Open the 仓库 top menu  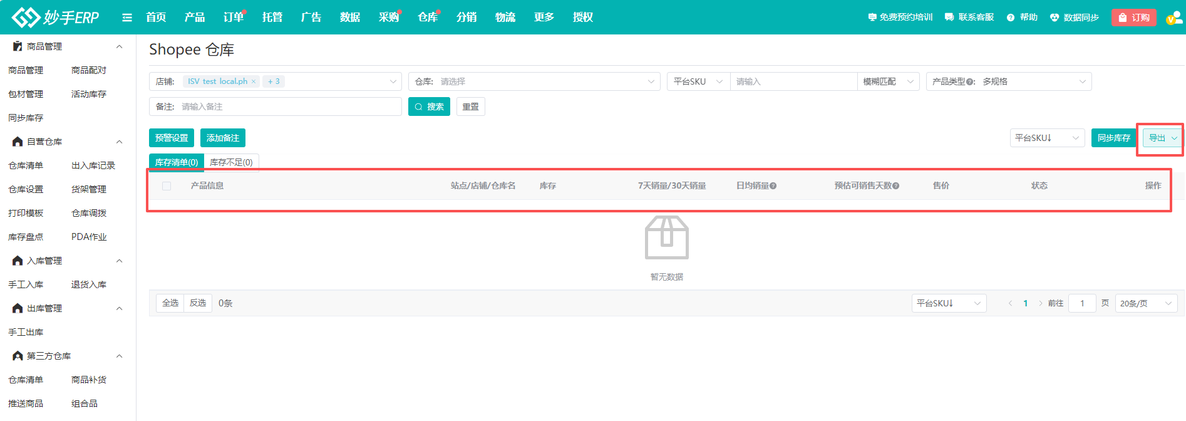pyautogui.click(x=428, y=18)
